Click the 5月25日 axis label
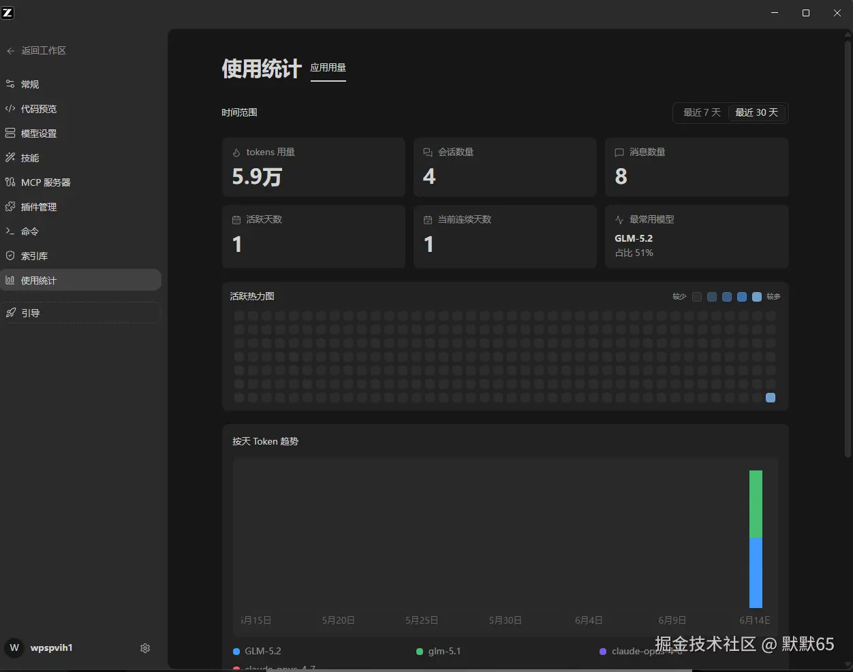This screenshot has height=672, width=853. [x=422, y=620]
